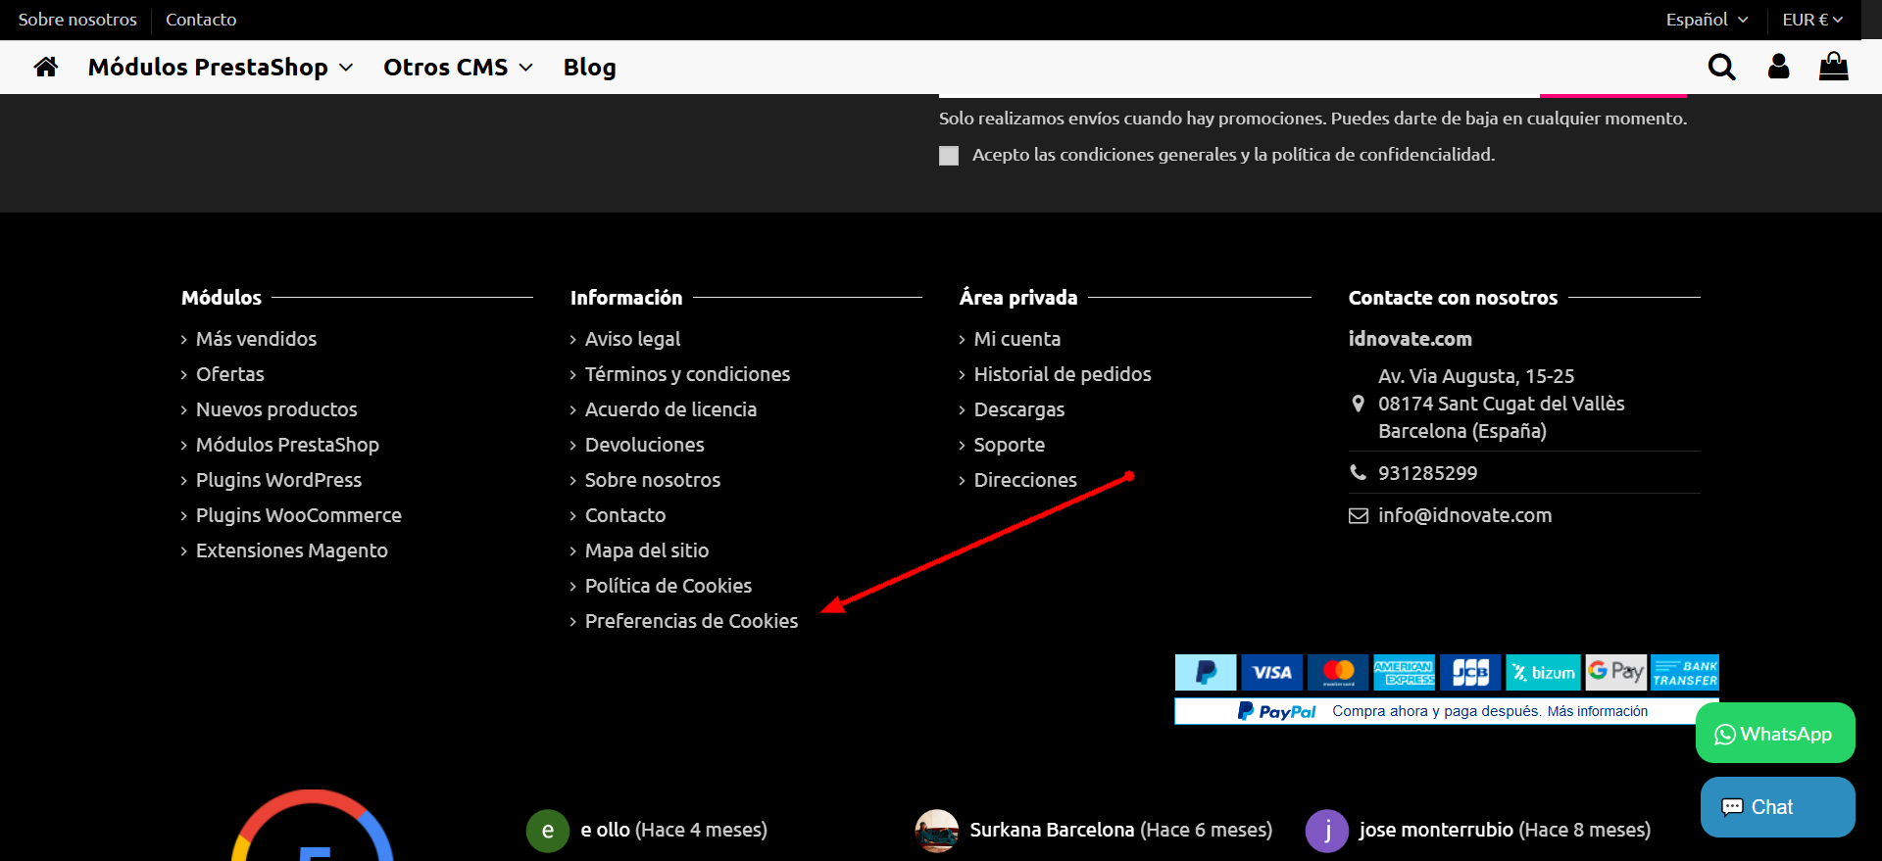The image size is (1882, 861).
Task: Open Plugins WooCommerce link
Action: [299, 515]
